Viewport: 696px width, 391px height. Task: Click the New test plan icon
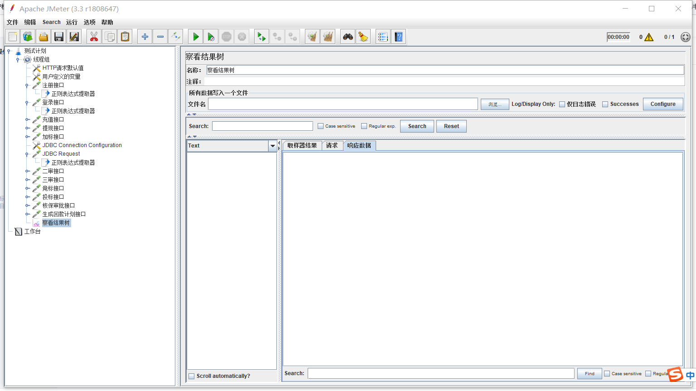[x=13, y=37]
